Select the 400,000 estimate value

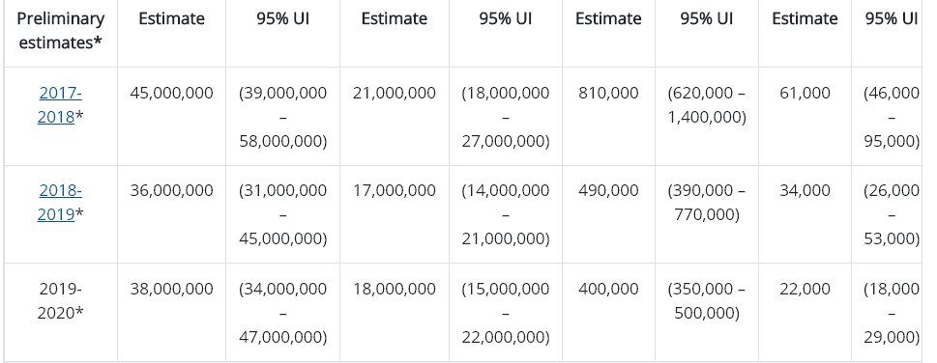tap(608, 289)
